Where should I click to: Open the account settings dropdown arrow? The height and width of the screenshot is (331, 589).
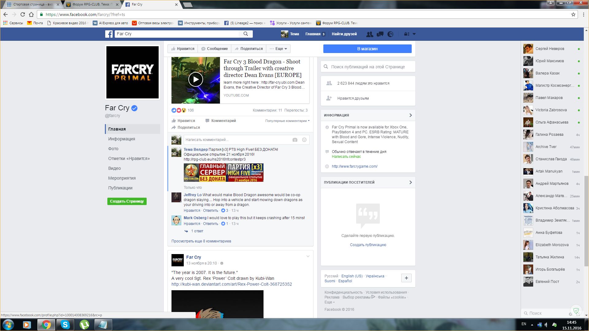414,34
